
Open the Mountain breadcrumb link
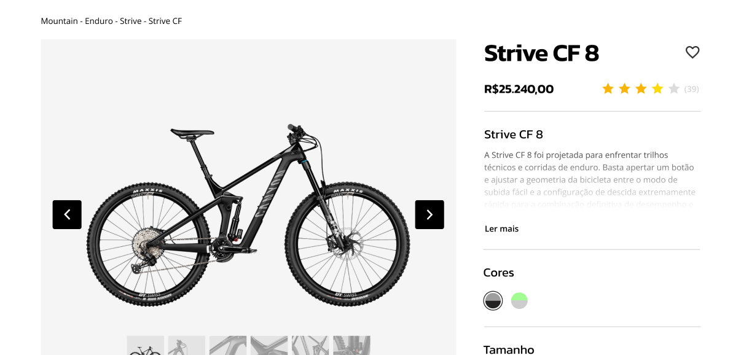(60, 21)
